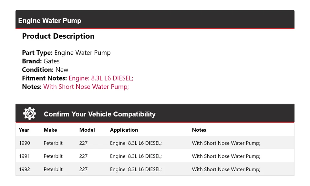This screenshot has width=310, height=186.
Task: Click Peterbilt in the 1990 row
Action: point(53,143)
